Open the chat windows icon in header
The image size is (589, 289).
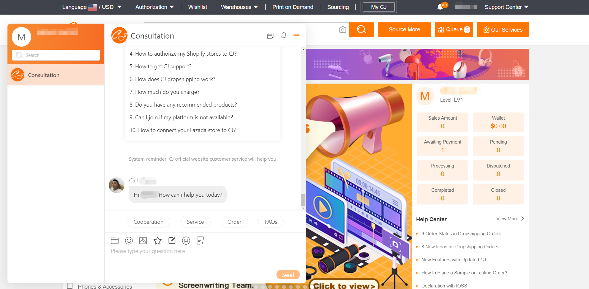click(270, 36)
